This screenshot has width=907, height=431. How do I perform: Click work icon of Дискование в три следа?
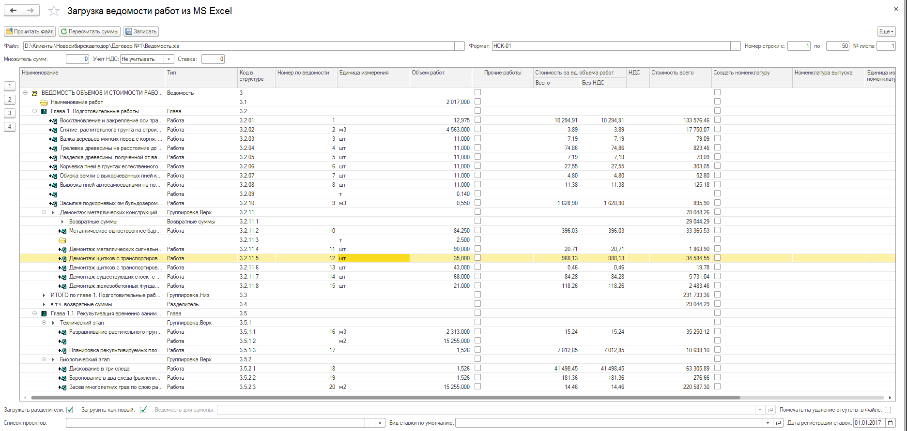pos(62,369)
